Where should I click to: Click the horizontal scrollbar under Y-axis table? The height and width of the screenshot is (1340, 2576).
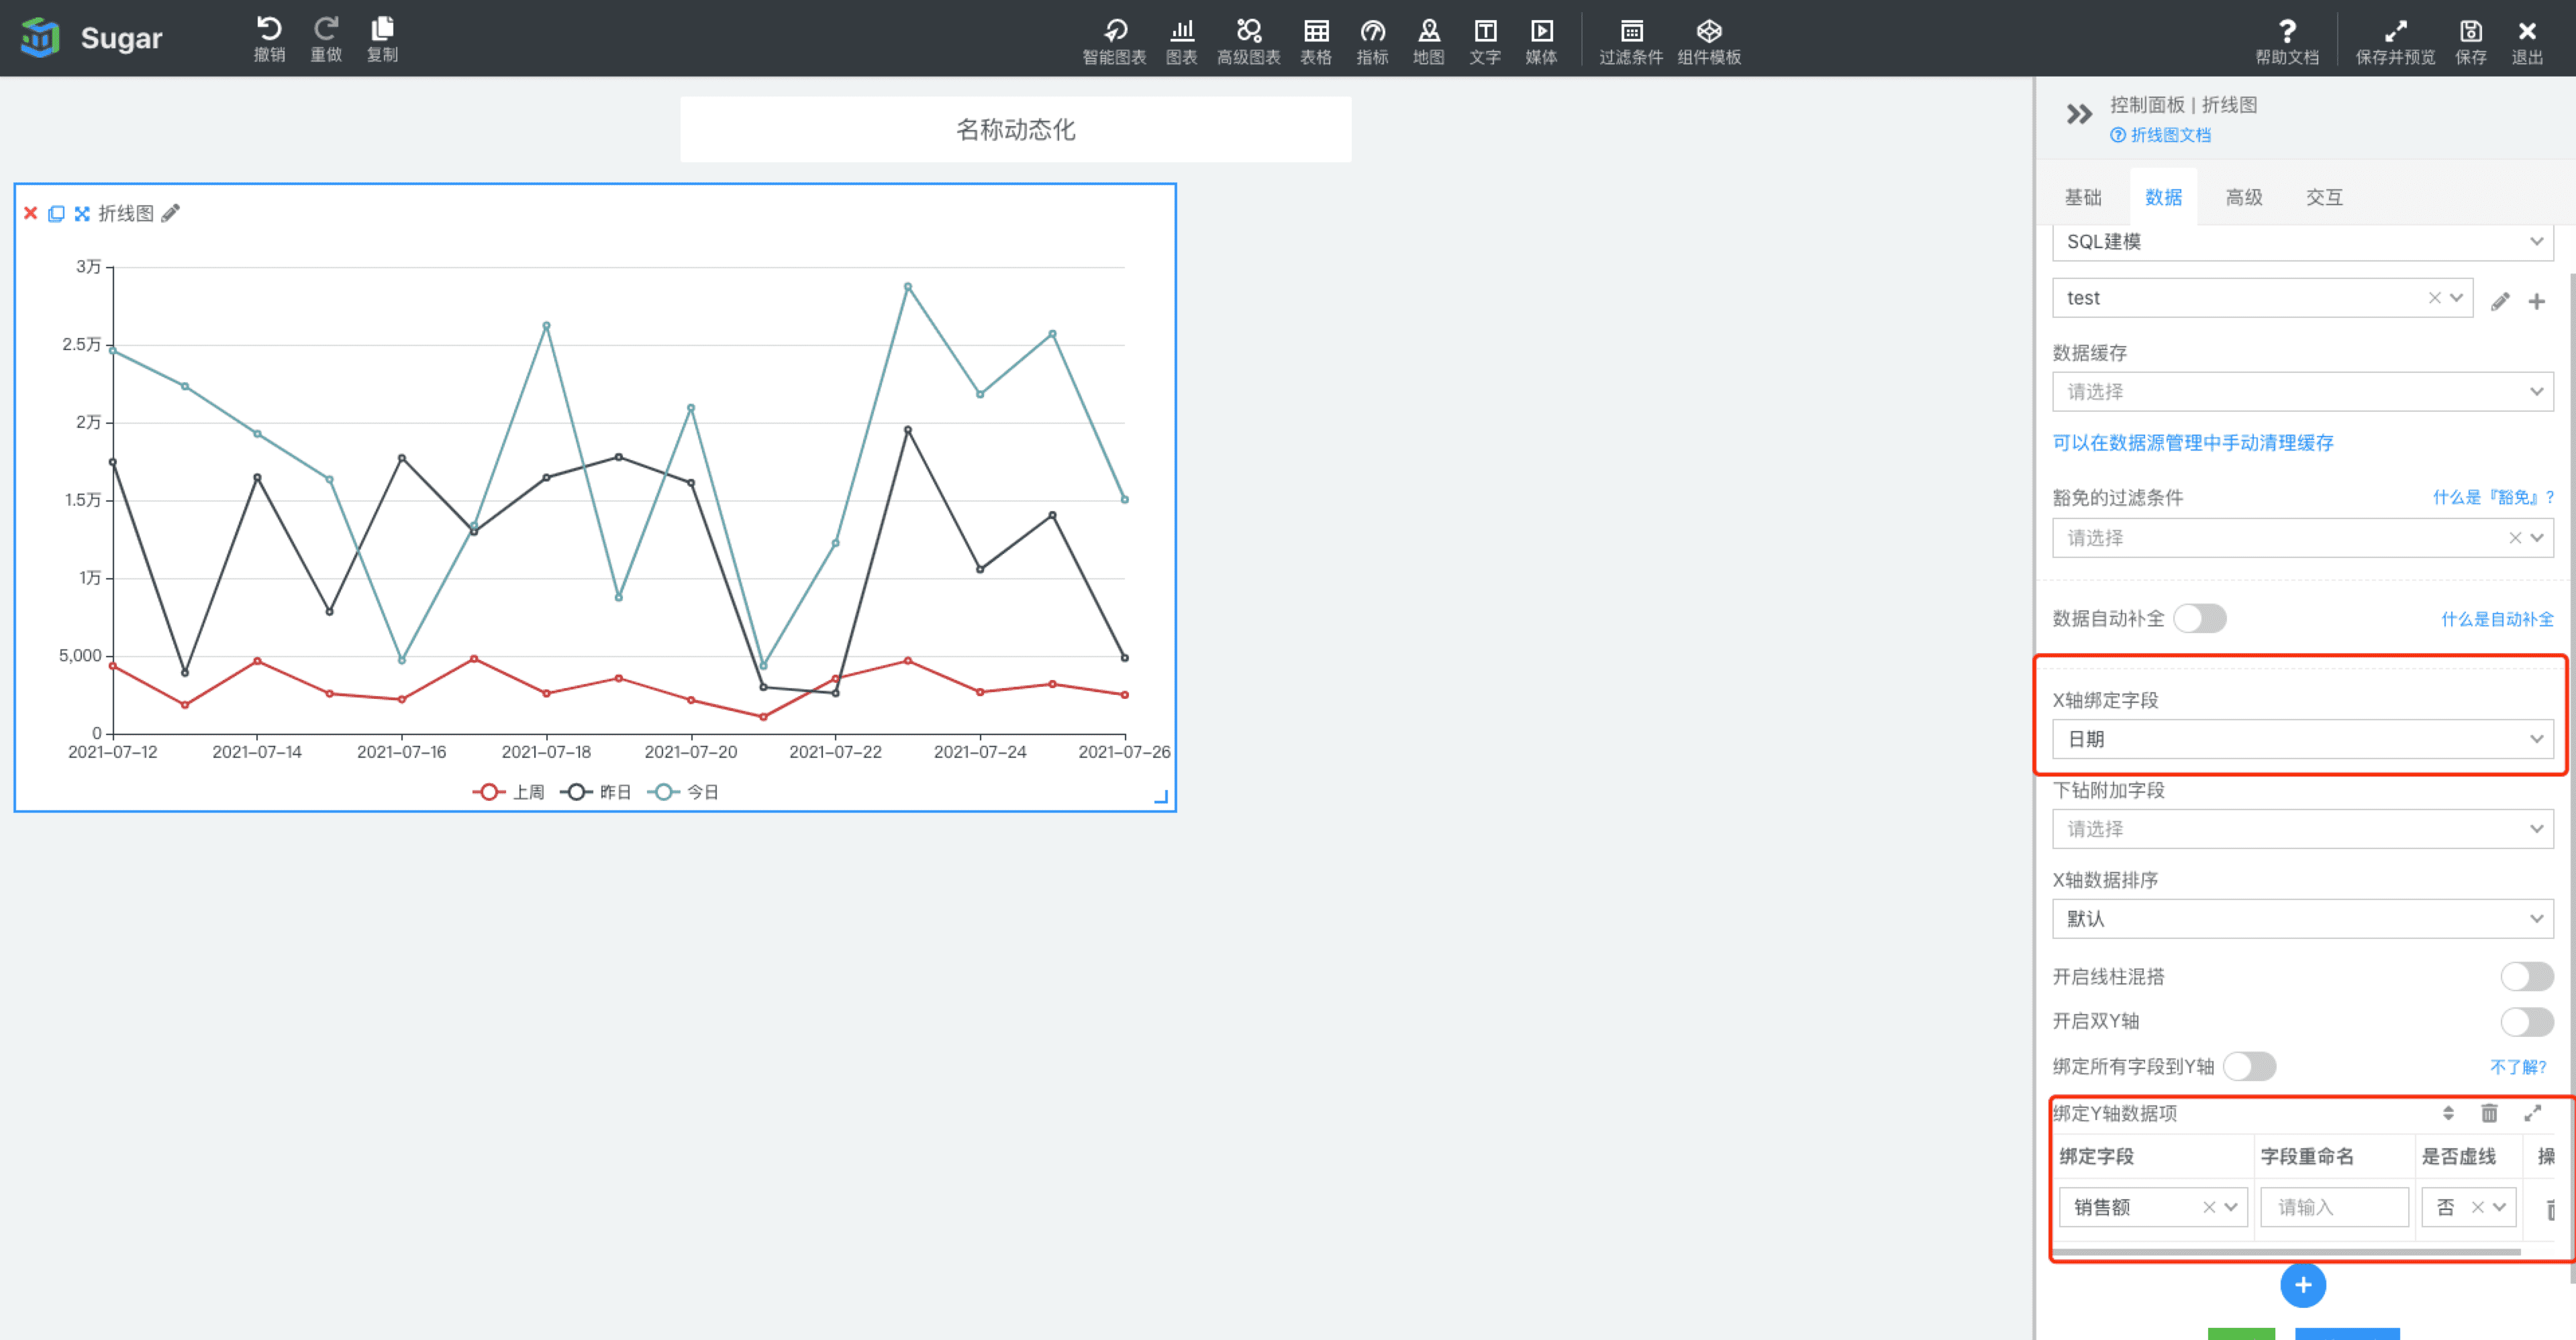pyautogui.click(x=2286, y=1251)
